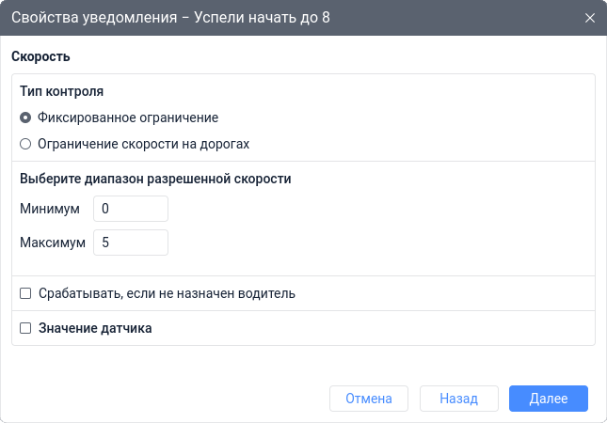This screenshot has width=607, height=423.
Task: Focus the Максимум speed input field
Action: pyautogui.click(x=130, y=243)
